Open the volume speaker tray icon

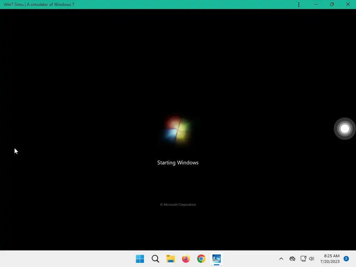[311, 259]
